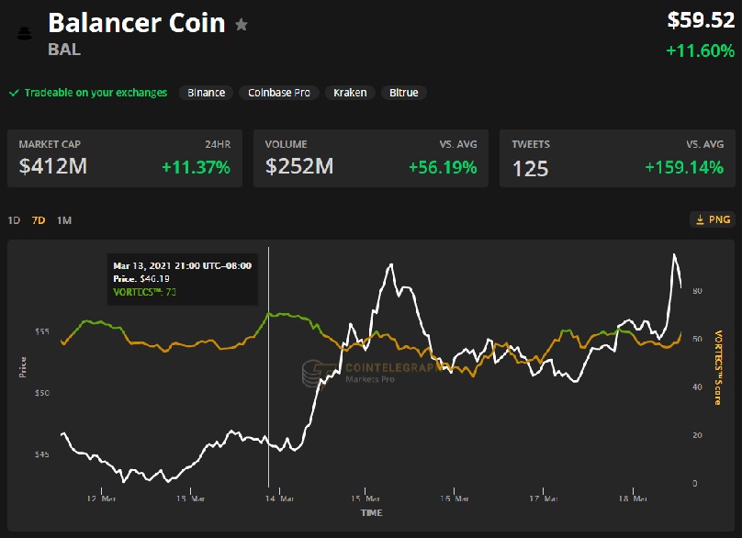Image resolution: width=742 pixels, height=538 pixels.
Task: Click the download icon on the PNG button
Action: (700, 219)
